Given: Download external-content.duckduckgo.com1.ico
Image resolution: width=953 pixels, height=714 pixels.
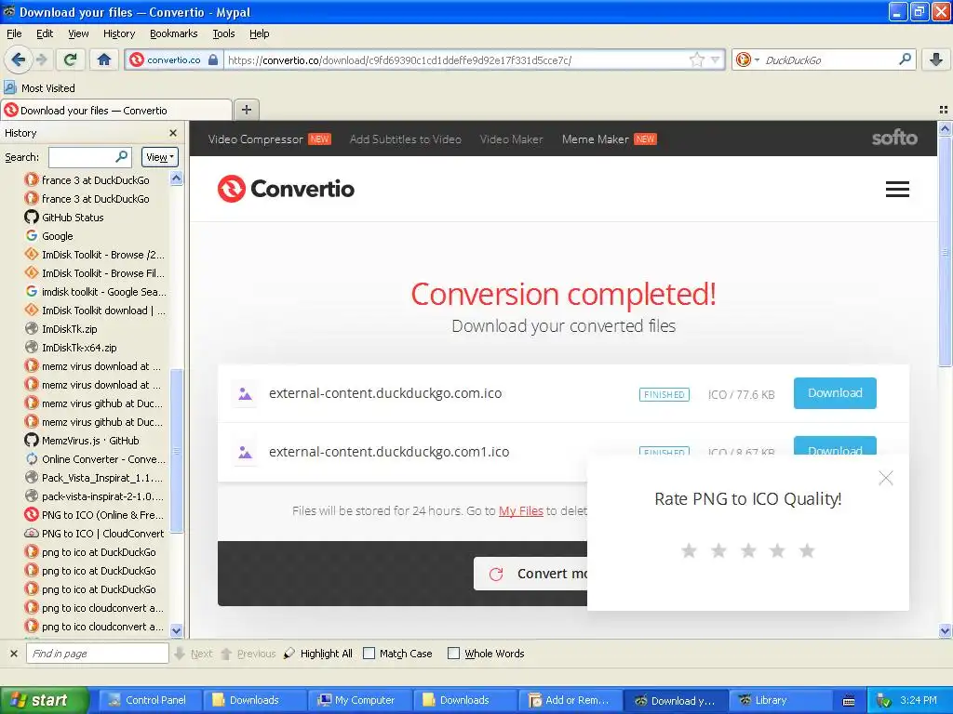Looking at the screenshot, I should 835,445.
